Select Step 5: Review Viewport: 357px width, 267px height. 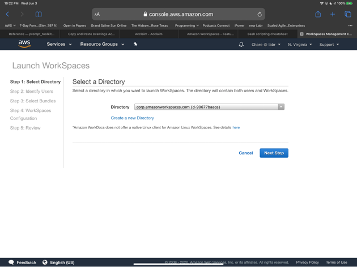(x=25, y=128)
